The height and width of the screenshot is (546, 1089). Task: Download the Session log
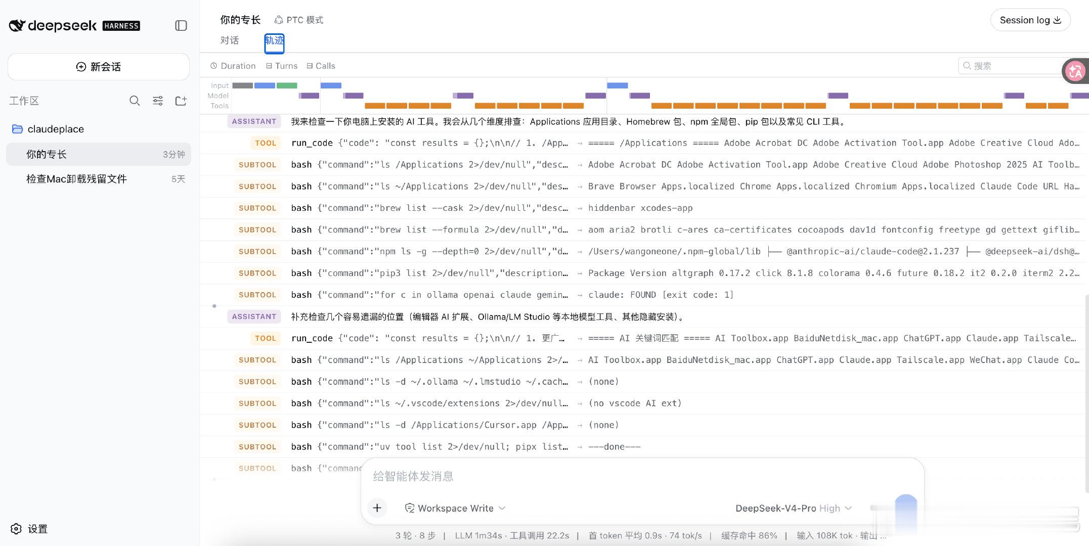coord(1030,20)
